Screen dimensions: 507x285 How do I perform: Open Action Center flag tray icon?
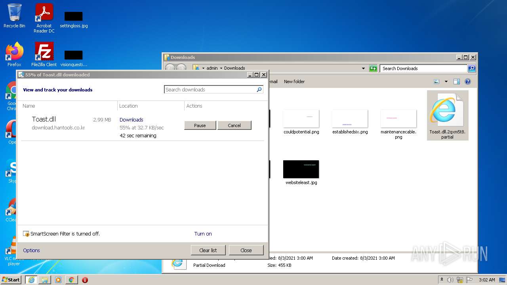(469, 280)
